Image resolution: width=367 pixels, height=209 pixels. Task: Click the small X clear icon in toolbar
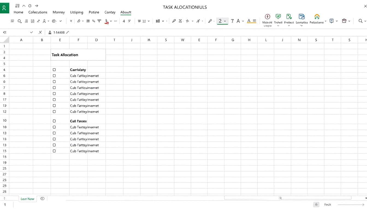coord(71,21)
